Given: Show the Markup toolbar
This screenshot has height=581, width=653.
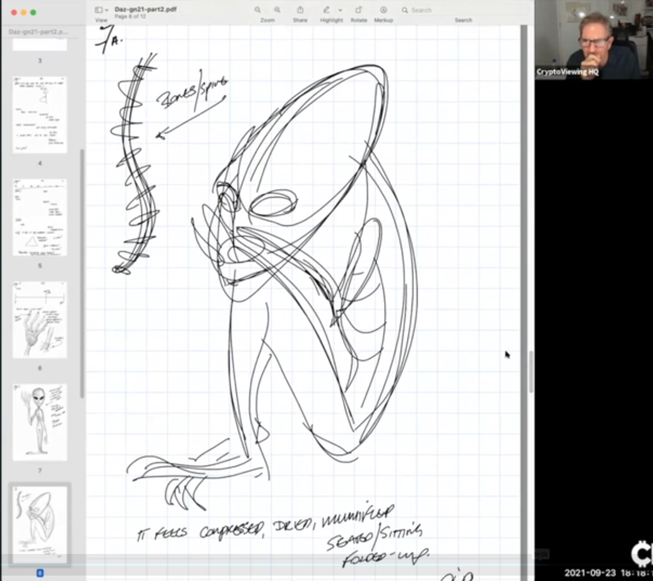Looking at the screenshot, I should tap(383, 10).
